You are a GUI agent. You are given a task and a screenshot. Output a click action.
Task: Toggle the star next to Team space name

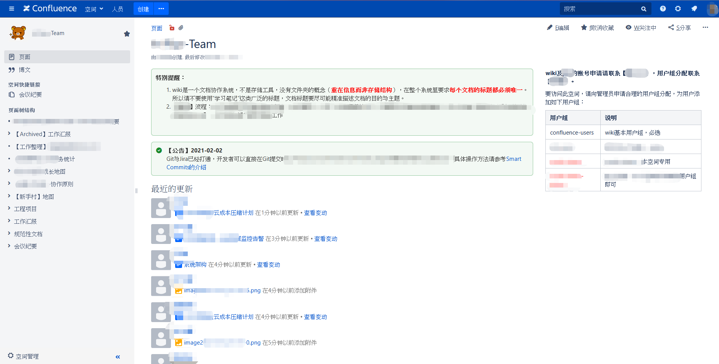coord(127,34)
